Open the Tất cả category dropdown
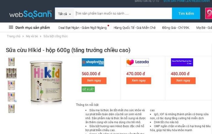212x134 pixels. point(65,14)
